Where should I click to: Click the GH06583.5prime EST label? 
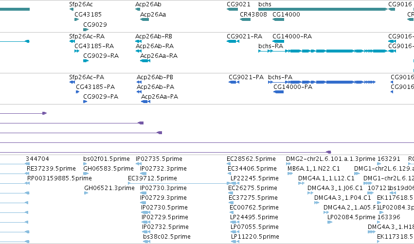(108, 169)
